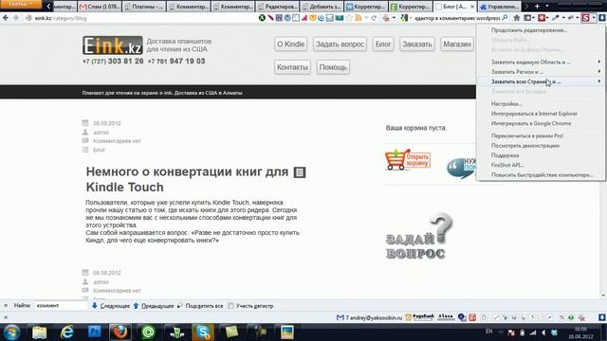The image size is (607, 341).
Task: Open the browser Home page icon
Action: 516,18
